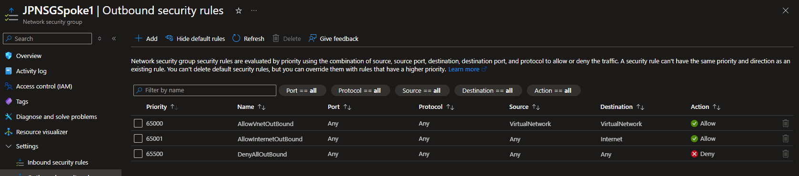Viewport: 799px width, 176px height.
Task: Open the DenyAllOutBound rule
Action: point(262,154)
